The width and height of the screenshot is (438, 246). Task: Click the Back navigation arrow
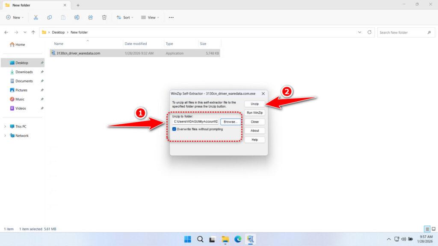coord(6,32)
